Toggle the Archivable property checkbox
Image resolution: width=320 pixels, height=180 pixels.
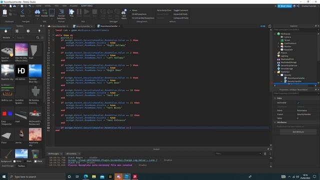pos(298,102)
